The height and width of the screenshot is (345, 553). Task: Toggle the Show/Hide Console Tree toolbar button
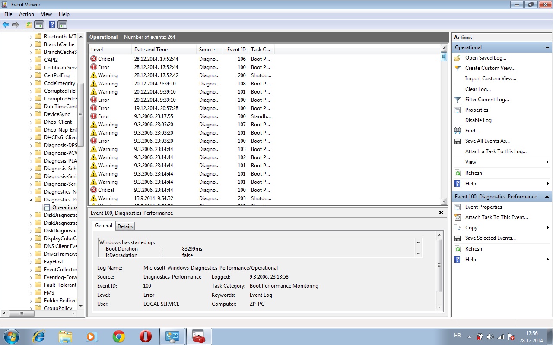coord(39,25)
